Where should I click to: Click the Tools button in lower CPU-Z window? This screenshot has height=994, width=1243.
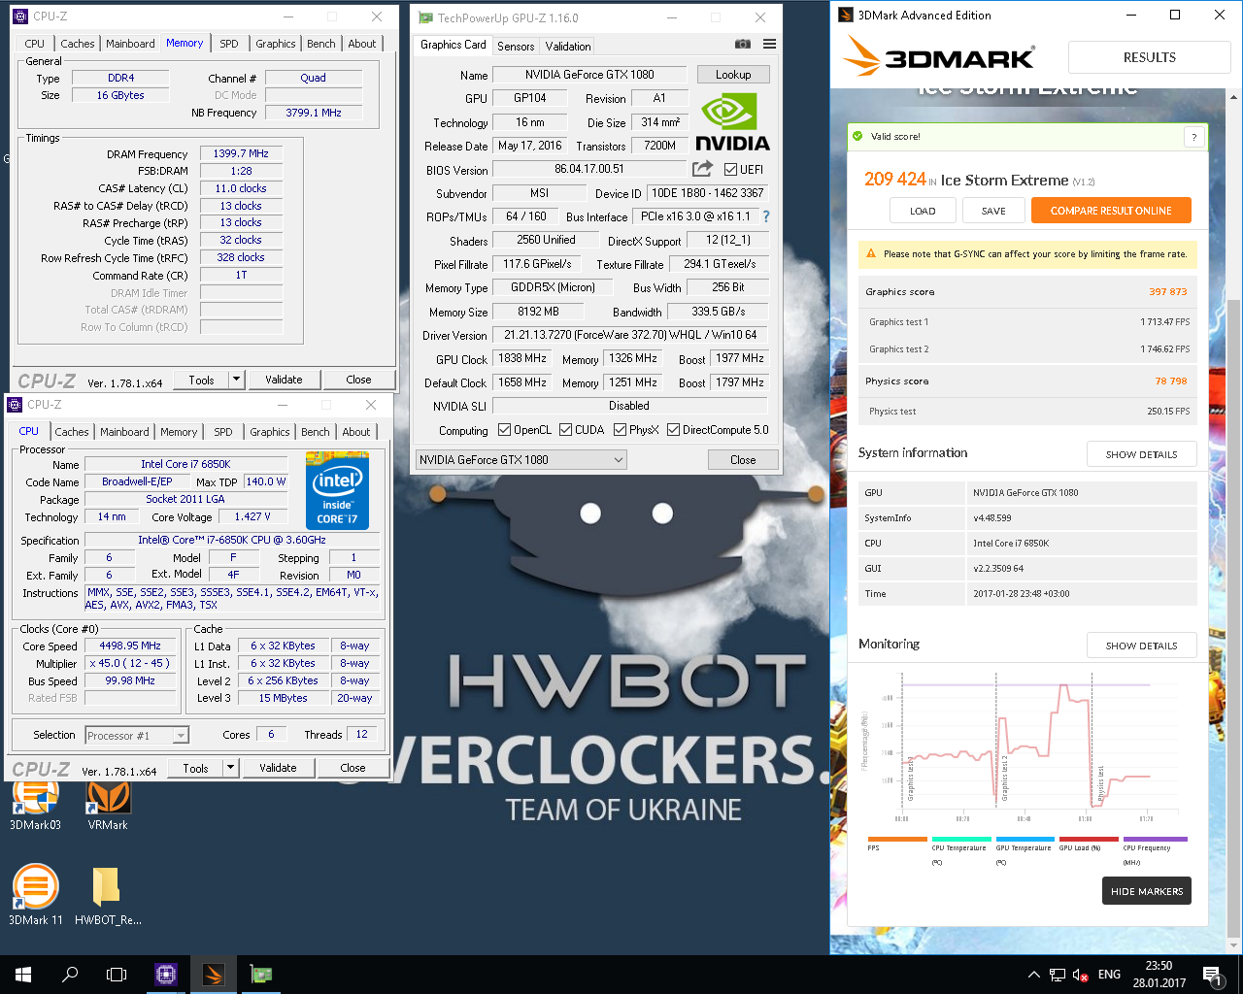(x=195, y=768)
